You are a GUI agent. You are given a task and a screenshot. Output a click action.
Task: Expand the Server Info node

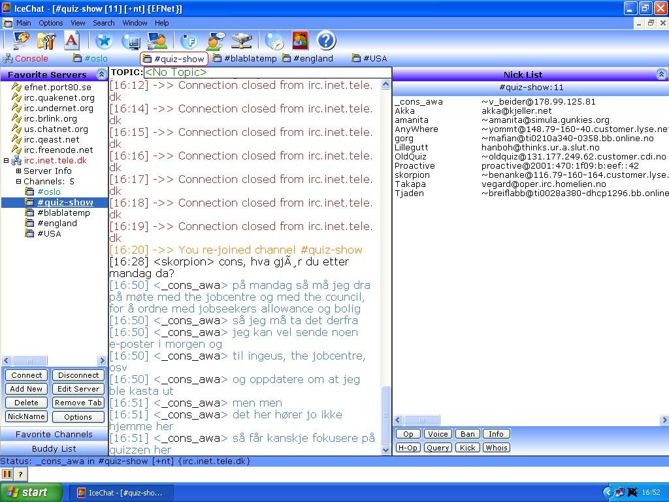(x=19, y=171)
